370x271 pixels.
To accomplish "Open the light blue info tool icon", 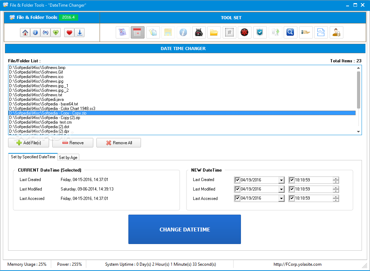I will 183,32.
